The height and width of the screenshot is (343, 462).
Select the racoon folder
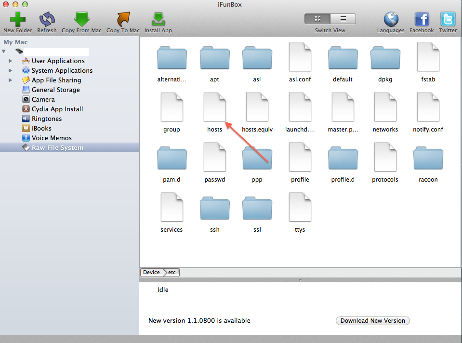tap(428, 158)
